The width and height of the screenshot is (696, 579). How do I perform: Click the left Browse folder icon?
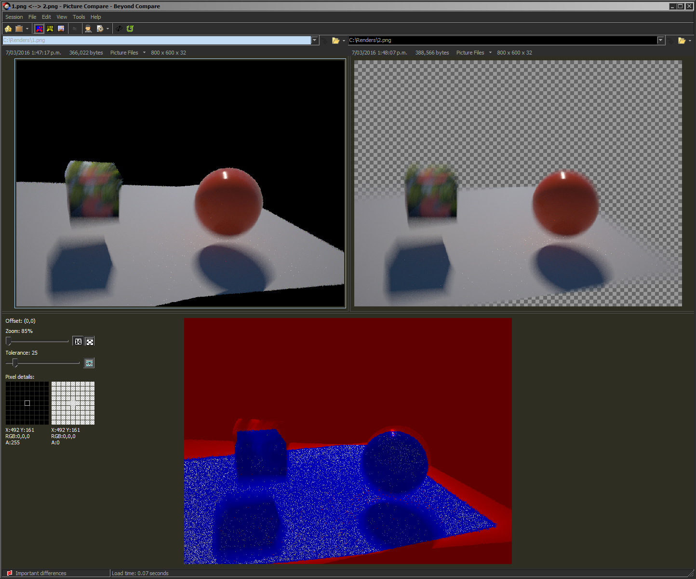point(335,41)
